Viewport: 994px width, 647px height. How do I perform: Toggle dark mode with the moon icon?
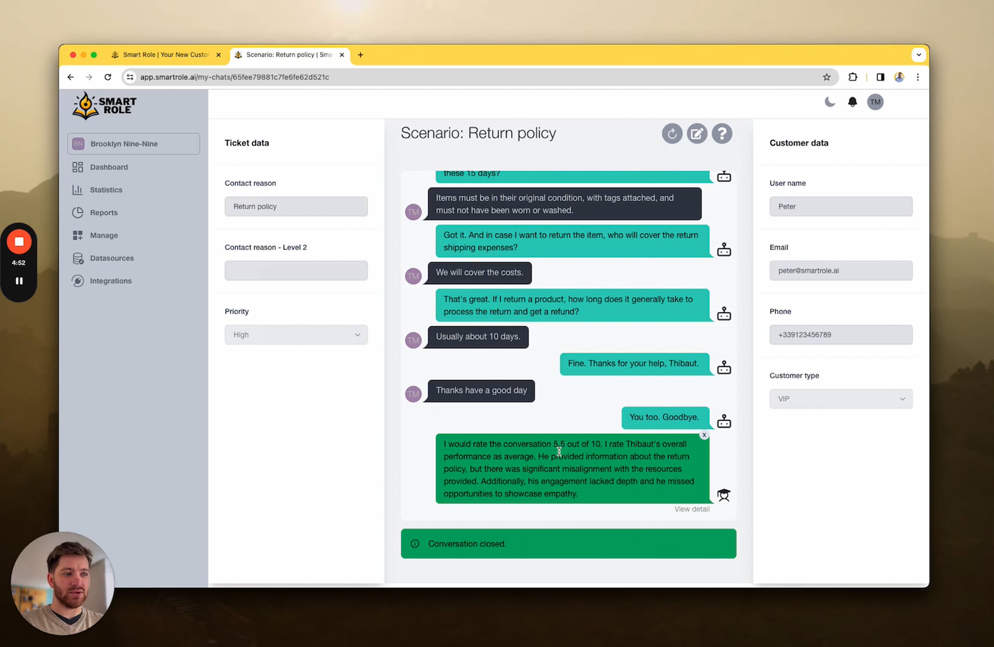tap(830, 102)
